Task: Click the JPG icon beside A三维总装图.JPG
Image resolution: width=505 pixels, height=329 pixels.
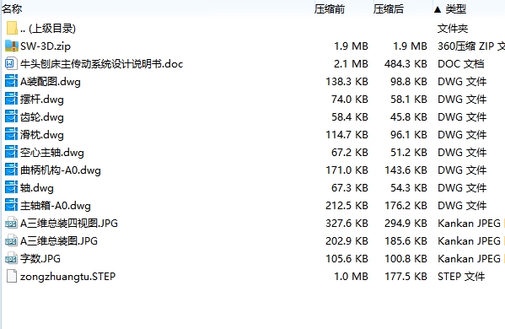Action: [11, 241]
